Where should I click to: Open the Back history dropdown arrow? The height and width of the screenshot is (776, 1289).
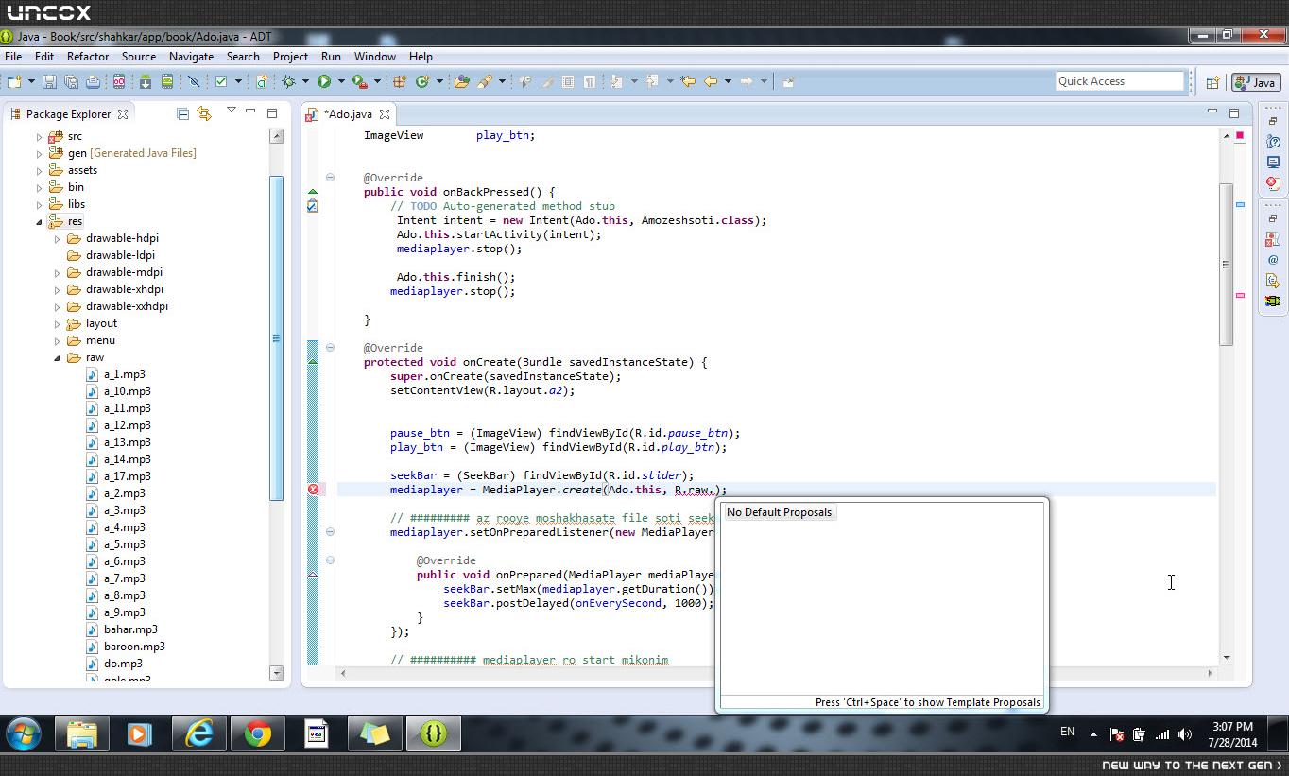click(728, 81)
